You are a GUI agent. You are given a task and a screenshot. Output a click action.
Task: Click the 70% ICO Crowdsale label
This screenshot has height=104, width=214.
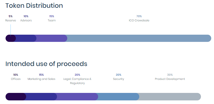[139, 18]
